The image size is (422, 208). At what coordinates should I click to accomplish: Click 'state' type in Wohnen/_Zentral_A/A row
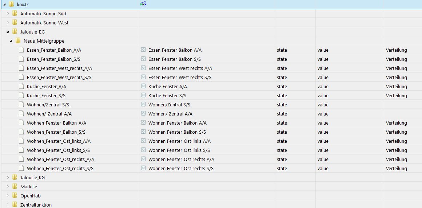pos(282,114)
